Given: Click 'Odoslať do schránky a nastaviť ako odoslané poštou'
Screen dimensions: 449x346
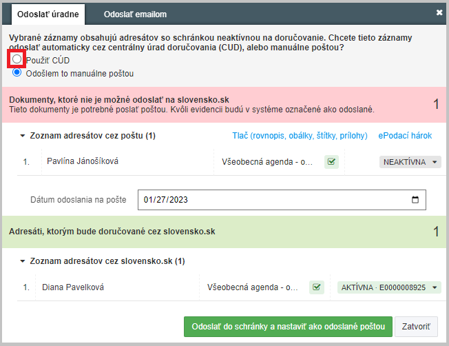Looking at the screenshot, I should [x=288, y=326].
